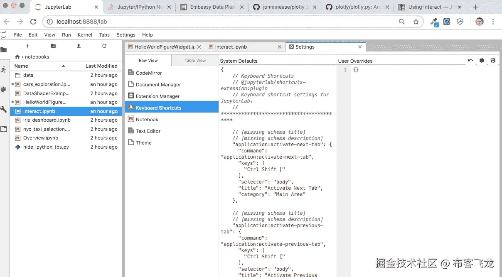The image size is (502, 277).
Task: Select Keyboard Shortcuts settings
Action: [x=172, y=108]
